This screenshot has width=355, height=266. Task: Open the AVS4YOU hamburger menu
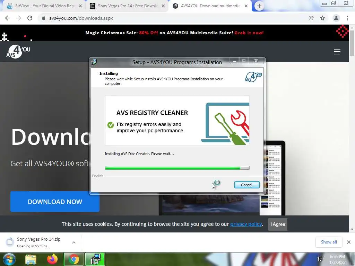337,52
